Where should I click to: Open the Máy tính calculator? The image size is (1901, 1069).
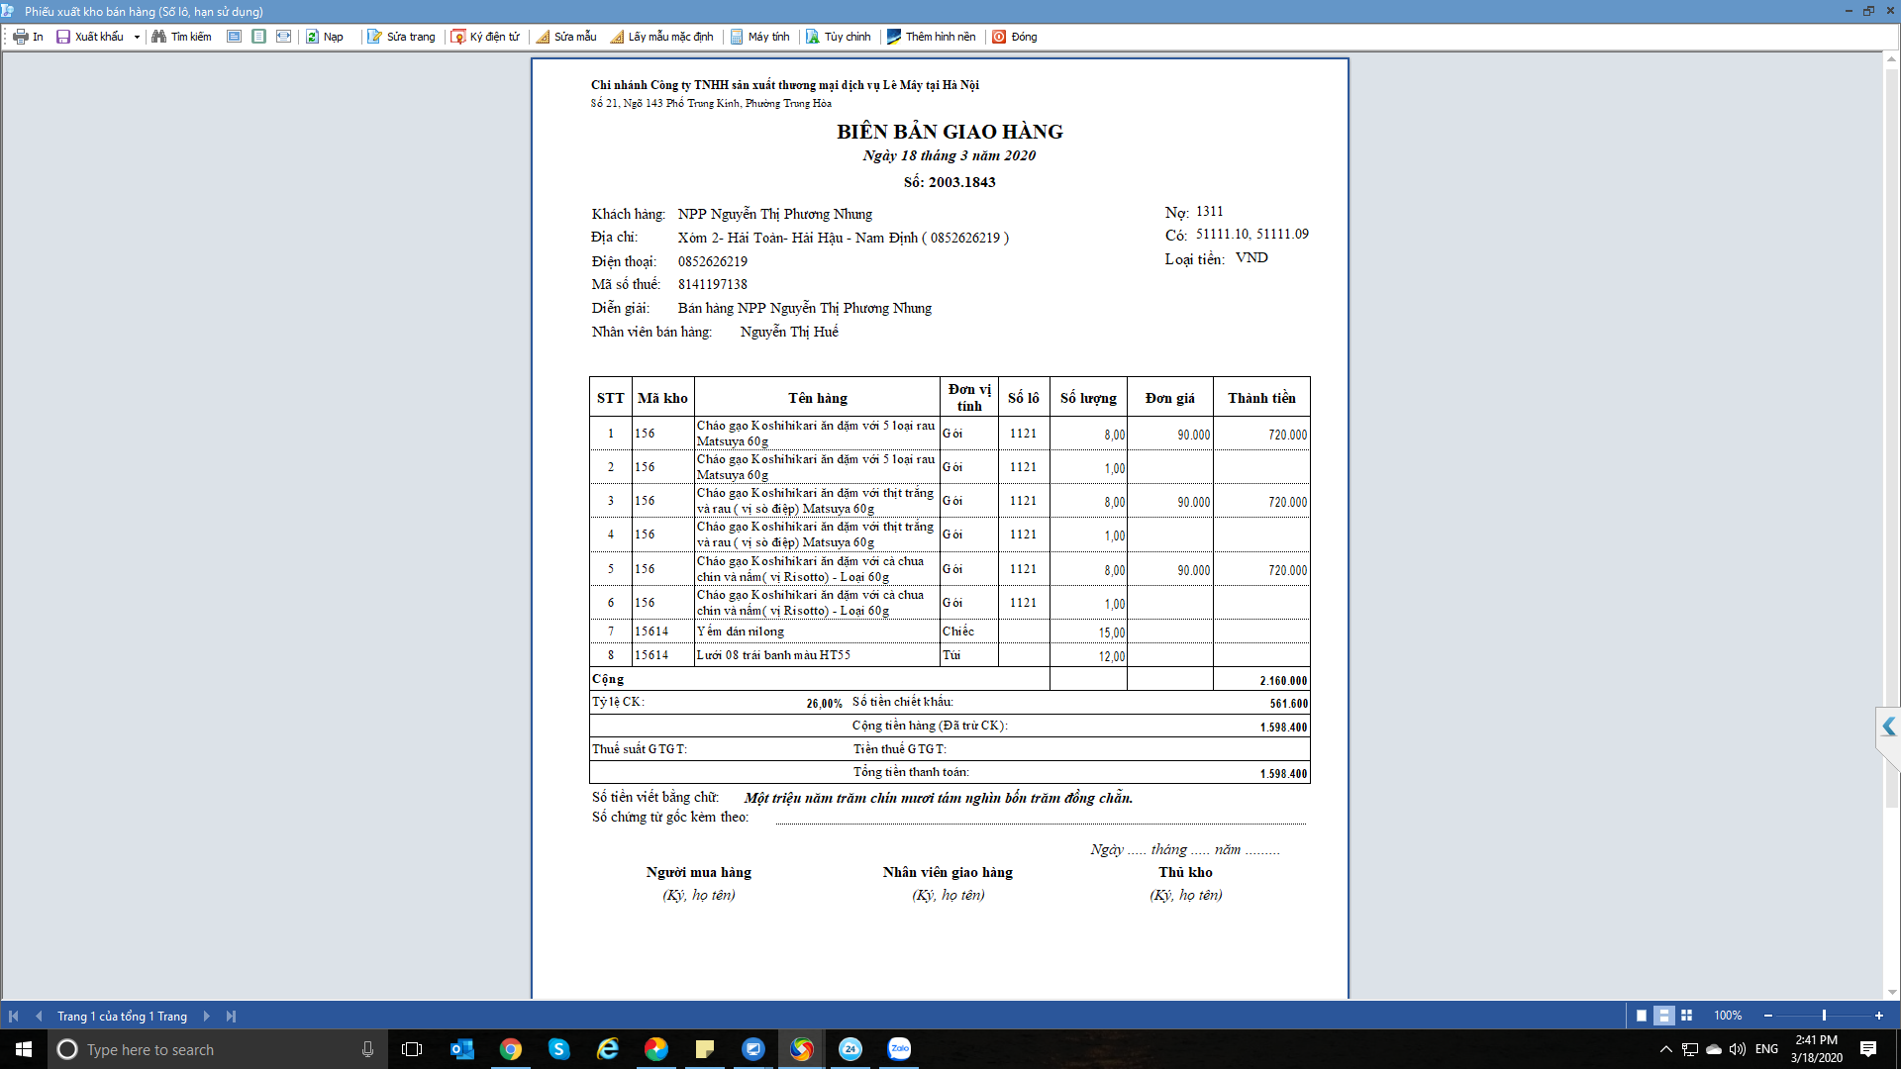(759, 37)
